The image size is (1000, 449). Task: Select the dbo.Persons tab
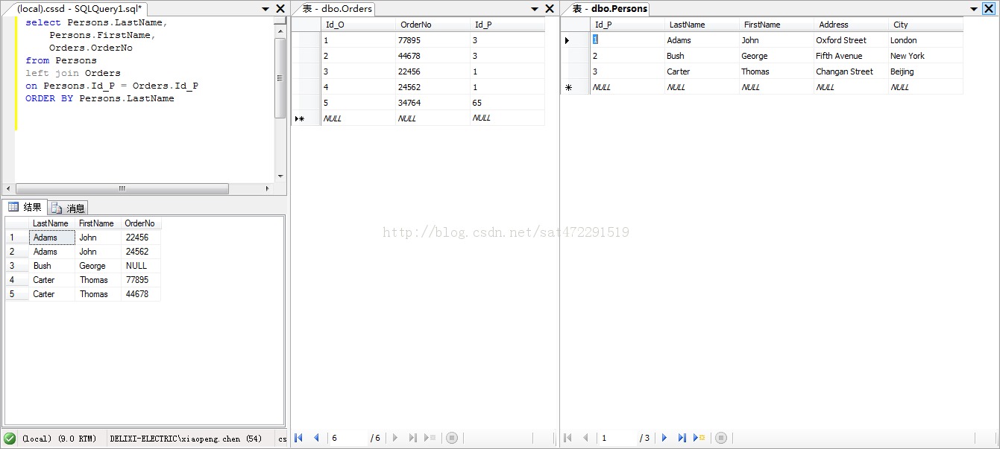coord(609,9)
